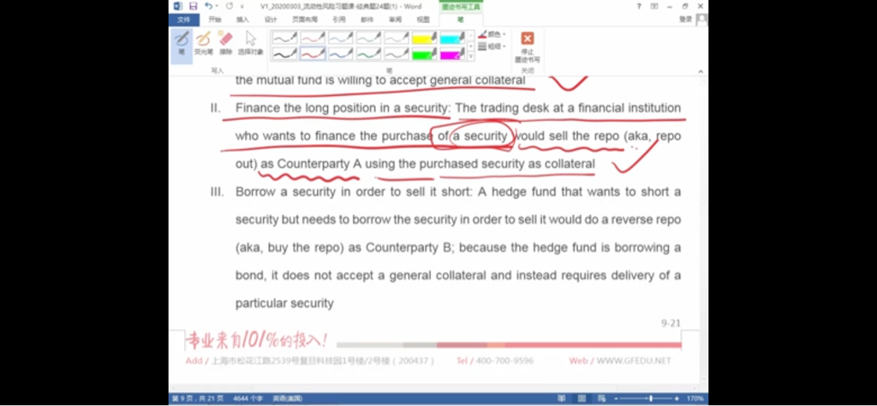
Task: Pick the yellow highlighter pen style
Action: (x=425, y=38)
